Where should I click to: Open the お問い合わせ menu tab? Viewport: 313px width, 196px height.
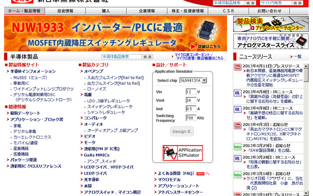click(x=269, y=11)
